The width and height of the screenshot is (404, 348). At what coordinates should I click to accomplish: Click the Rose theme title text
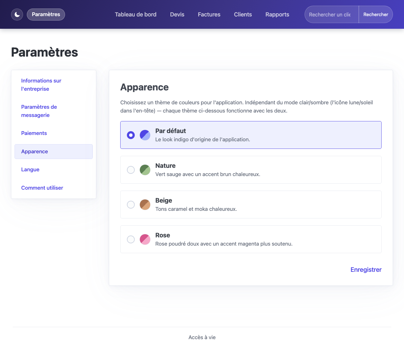click(x=163, y=235)
